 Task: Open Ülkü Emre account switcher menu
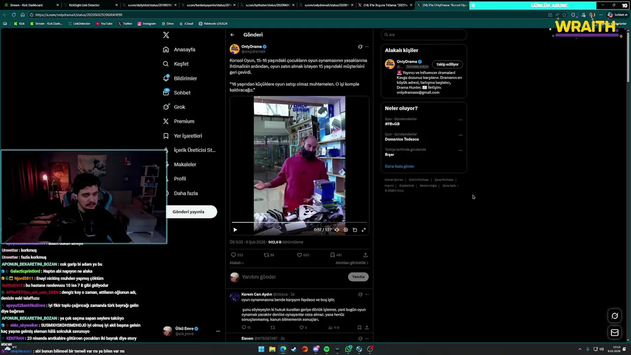click(x=218, y=331)
